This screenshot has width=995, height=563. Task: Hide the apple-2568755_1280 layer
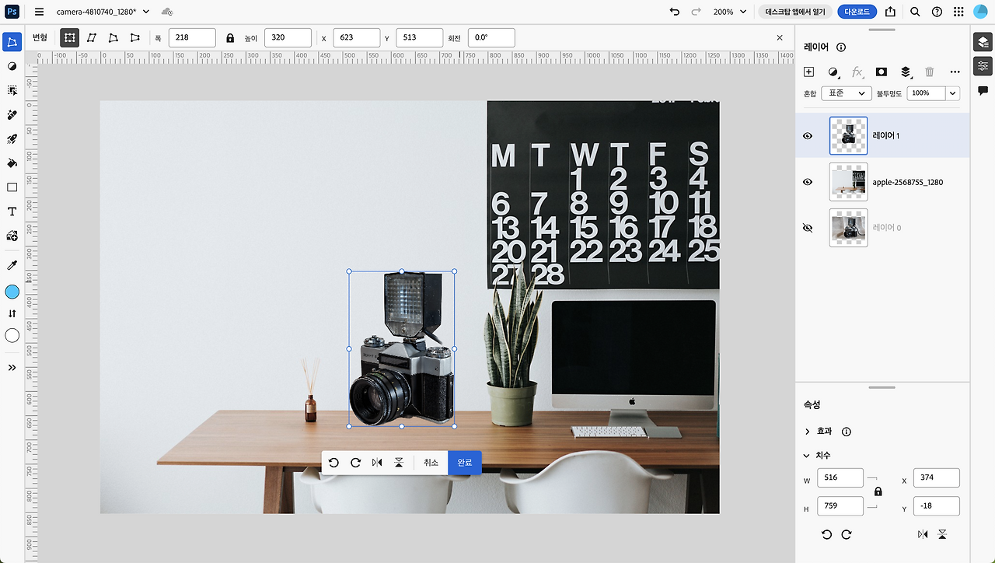tap(808, 182)
